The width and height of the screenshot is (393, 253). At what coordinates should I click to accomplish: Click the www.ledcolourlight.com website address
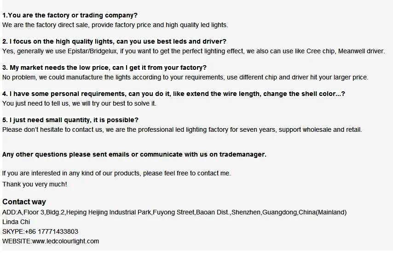pyautogui.click(x=65, y=241)
